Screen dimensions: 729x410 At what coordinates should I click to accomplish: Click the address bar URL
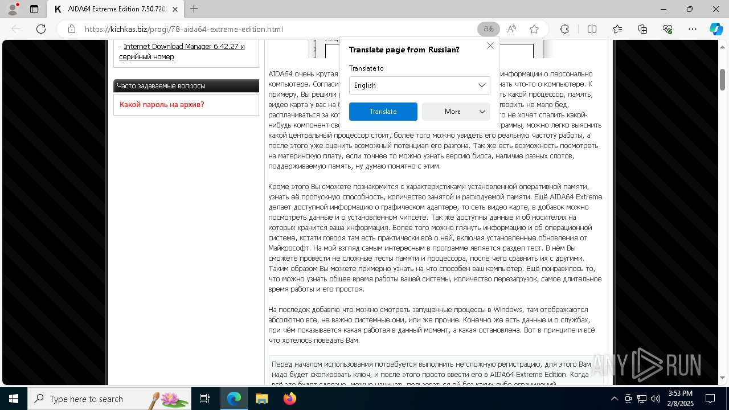(x=184, y=29)
